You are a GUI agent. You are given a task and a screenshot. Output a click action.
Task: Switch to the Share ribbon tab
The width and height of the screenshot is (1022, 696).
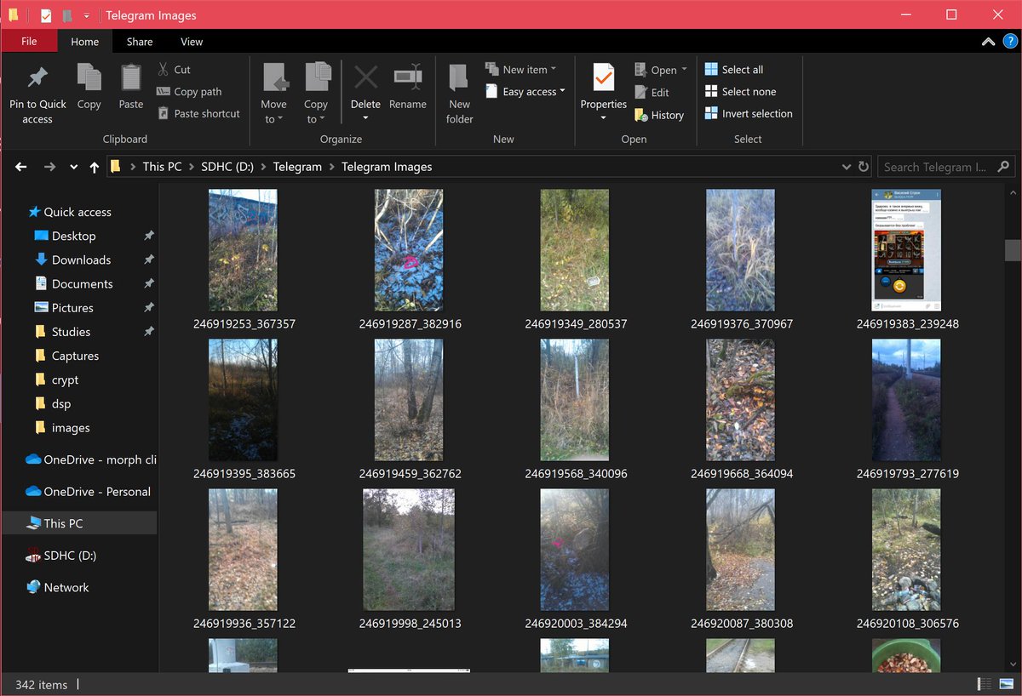point(140,41)
